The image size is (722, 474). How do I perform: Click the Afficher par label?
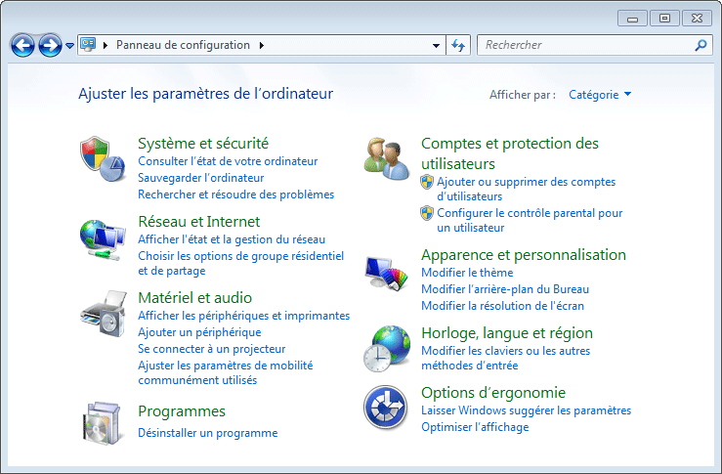tap(523, 95)
